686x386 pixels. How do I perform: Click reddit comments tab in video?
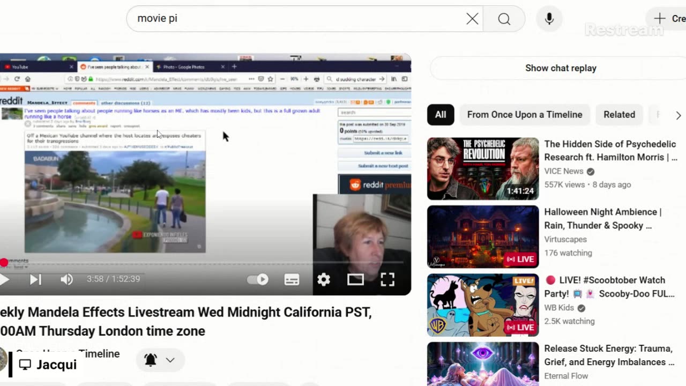(x=84, y=103)
